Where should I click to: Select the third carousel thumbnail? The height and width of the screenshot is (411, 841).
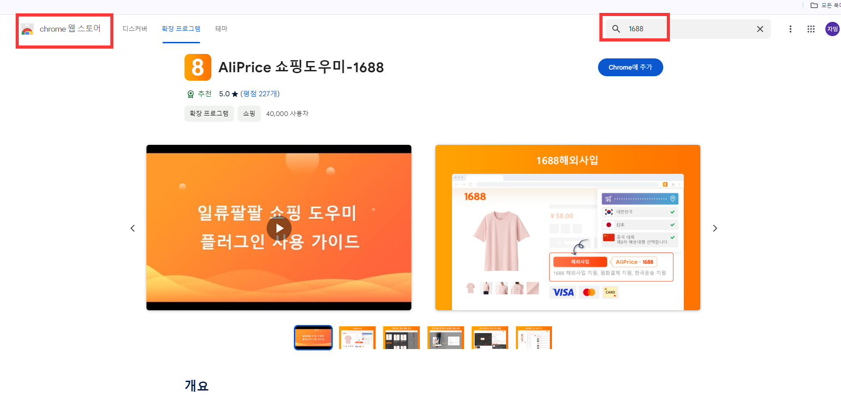click(x=401, y=337)
